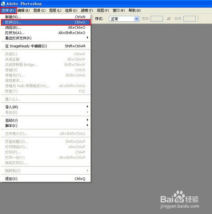Click the greyed 保存版本... entry
This screenshot has height=214, width=212.
point(45,81)
